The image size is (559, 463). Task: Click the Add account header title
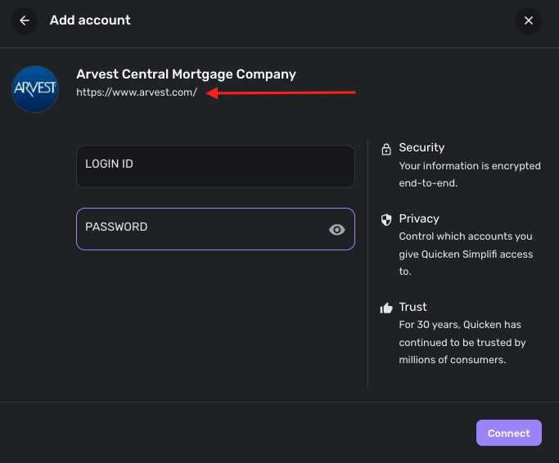pos(90,20)
